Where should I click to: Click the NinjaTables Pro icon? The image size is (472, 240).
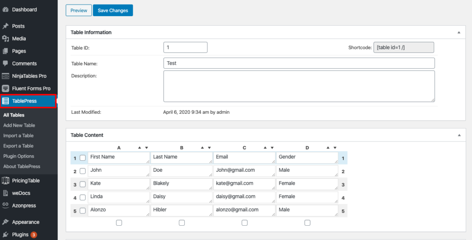pyautogui.click(x=6, y=76)
